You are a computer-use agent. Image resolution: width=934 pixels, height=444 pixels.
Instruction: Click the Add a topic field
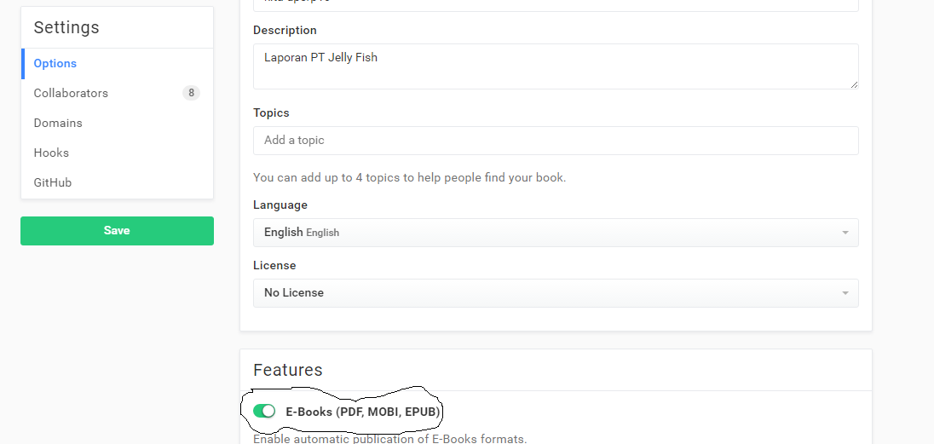coord(556,140)
